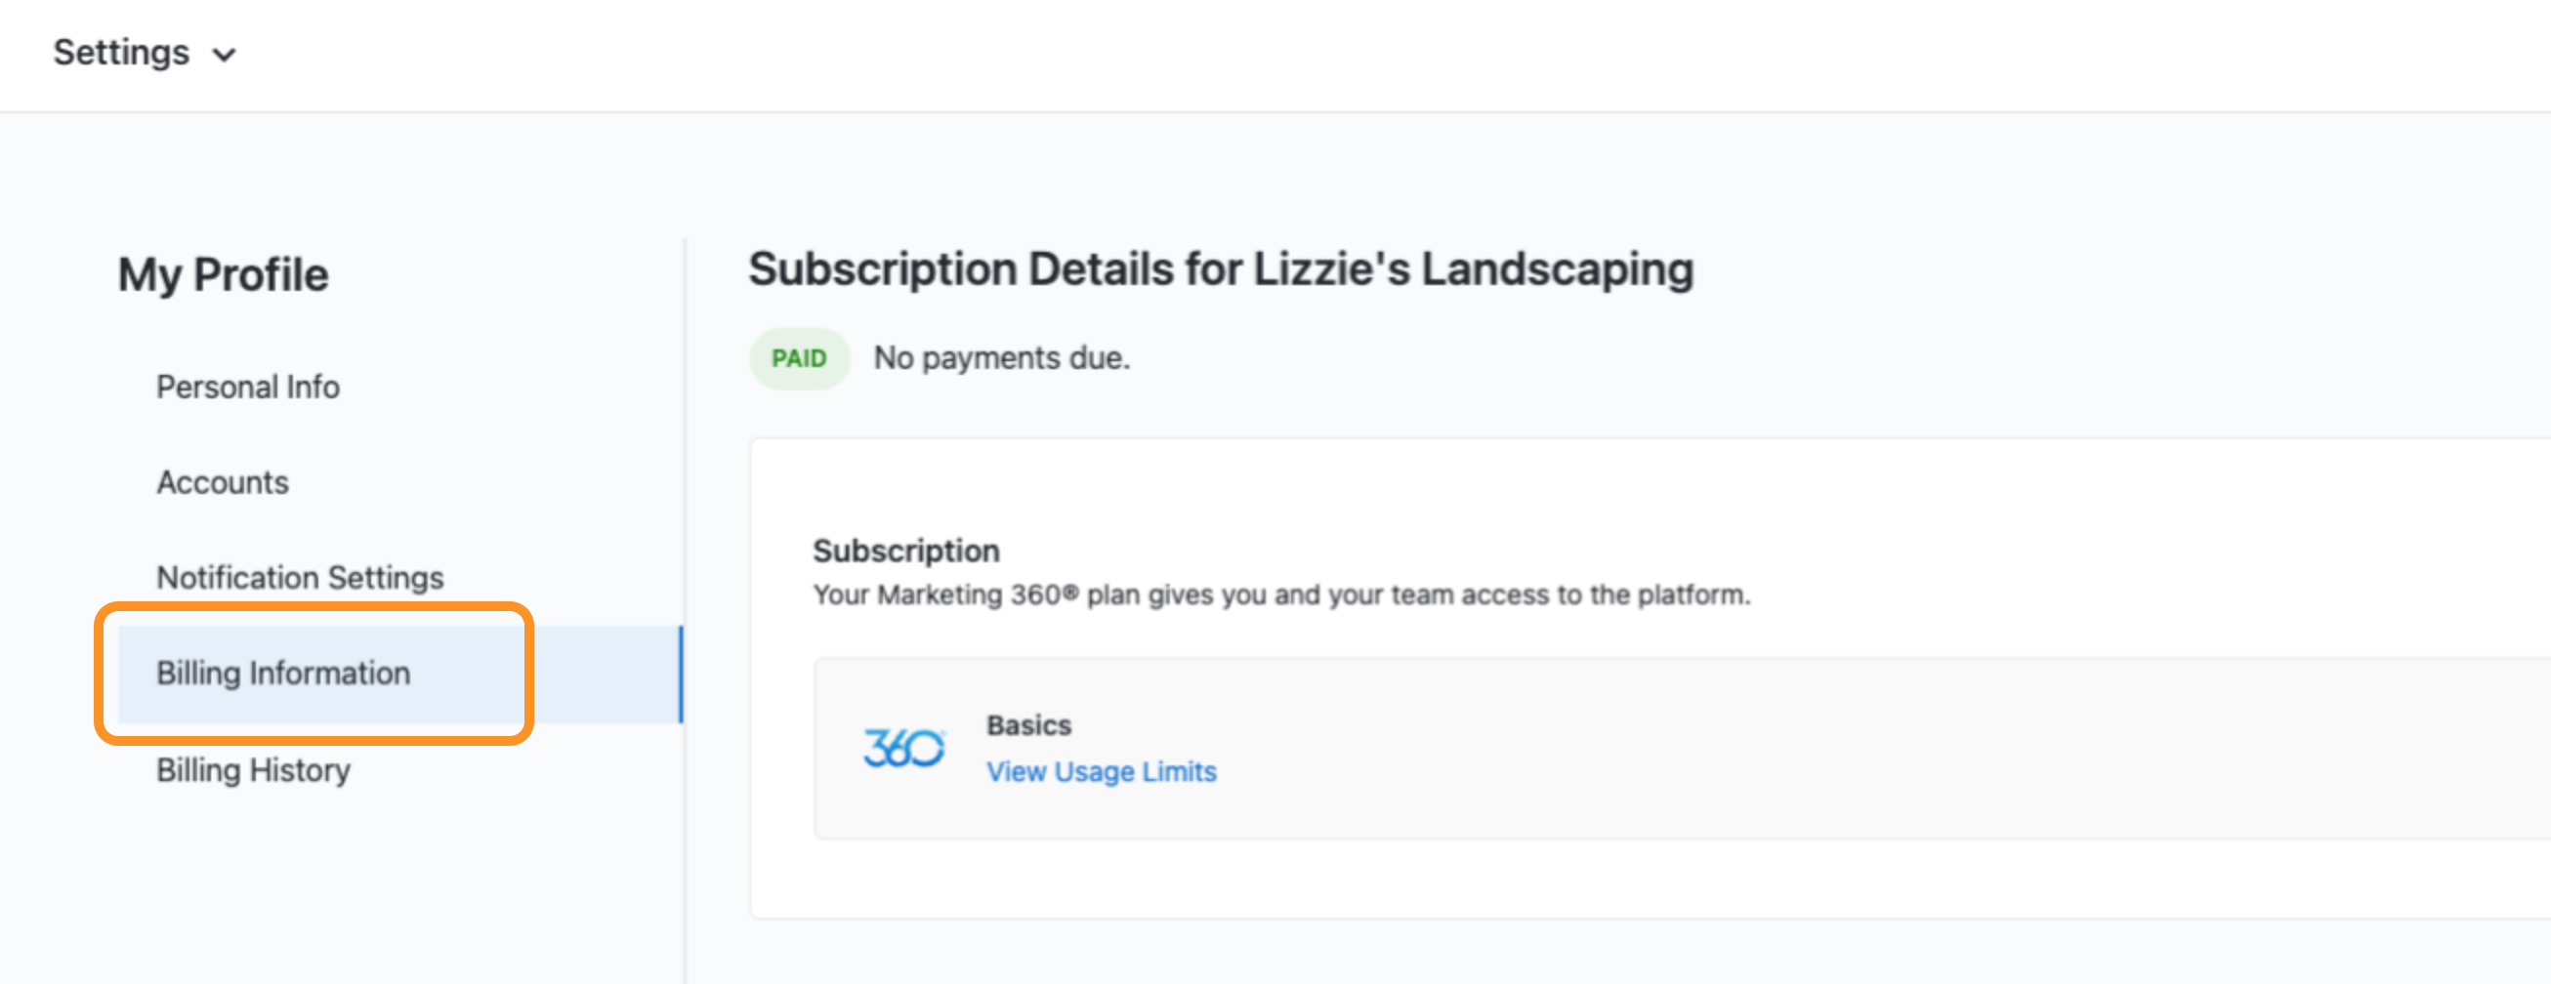Open Notification Settings in sidebar
Image resolution: width=2551 pixels, height=984 pixels.
point(300,577)
